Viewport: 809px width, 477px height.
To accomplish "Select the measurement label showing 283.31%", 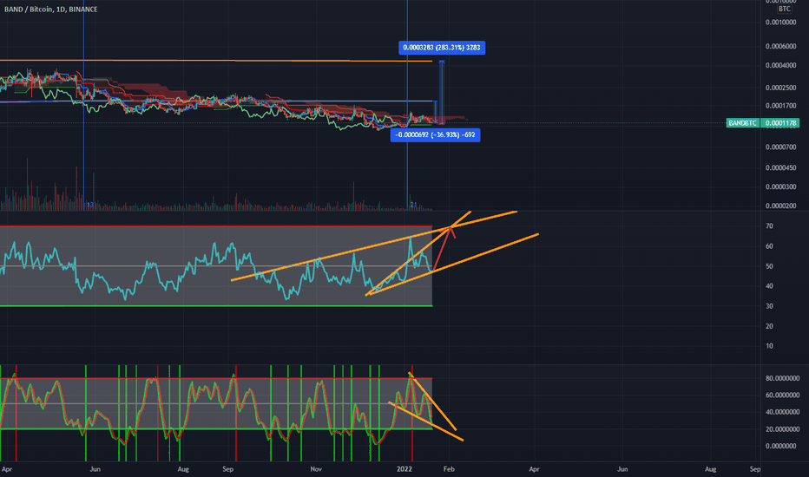I will click(x=442, y=48).
